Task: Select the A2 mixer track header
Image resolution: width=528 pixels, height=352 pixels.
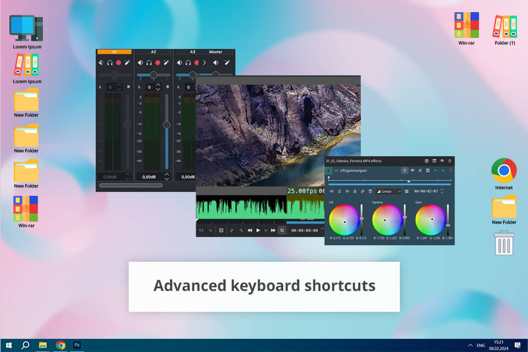Action: pyautogui.click(x=153, y=52)
